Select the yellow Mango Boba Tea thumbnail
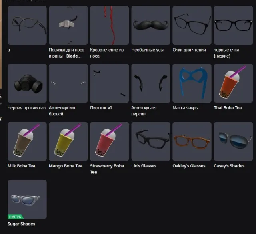The height and width of the screenshot is (234, 256). [x=68, y=141]
